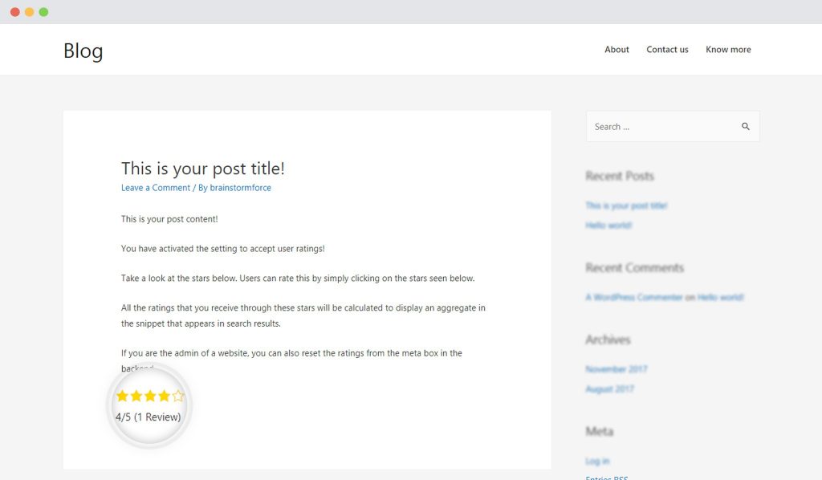Open 'This is your post title!' under Recent Posts
Viewport: 822px width, 480px height.
pyautogui.click(x=626, y=205)
